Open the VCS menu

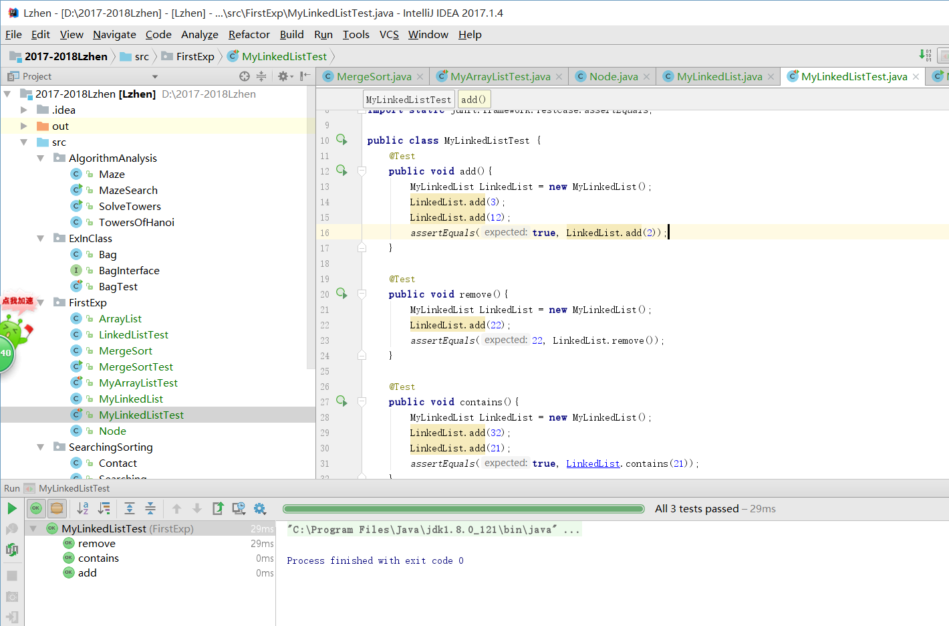389,35
